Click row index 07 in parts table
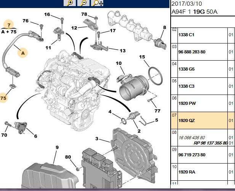 174,115
